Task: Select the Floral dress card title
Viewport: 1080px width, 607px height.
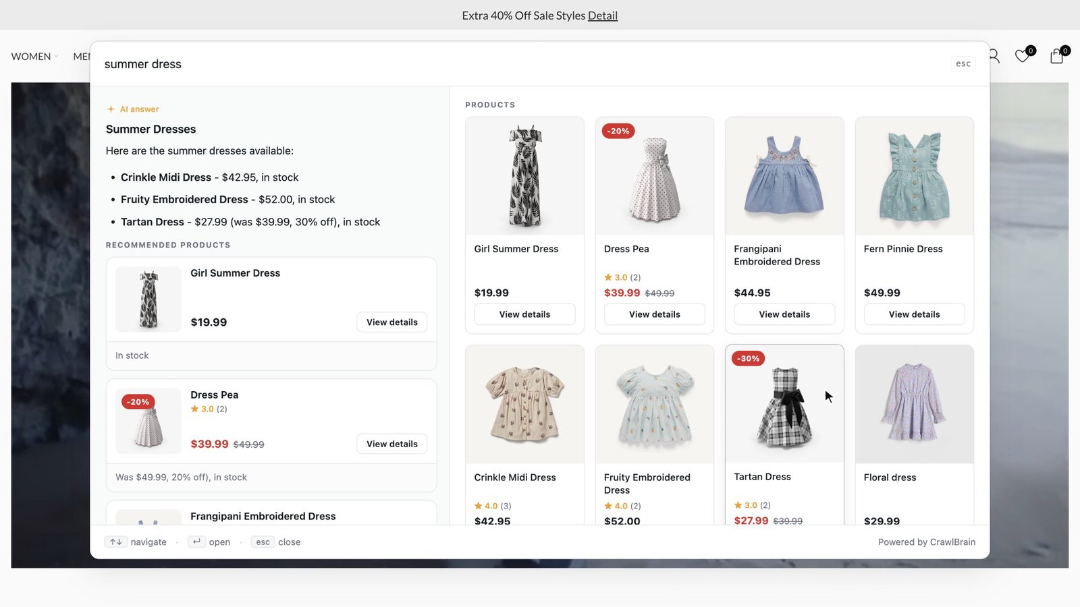Action: point(890,478)
